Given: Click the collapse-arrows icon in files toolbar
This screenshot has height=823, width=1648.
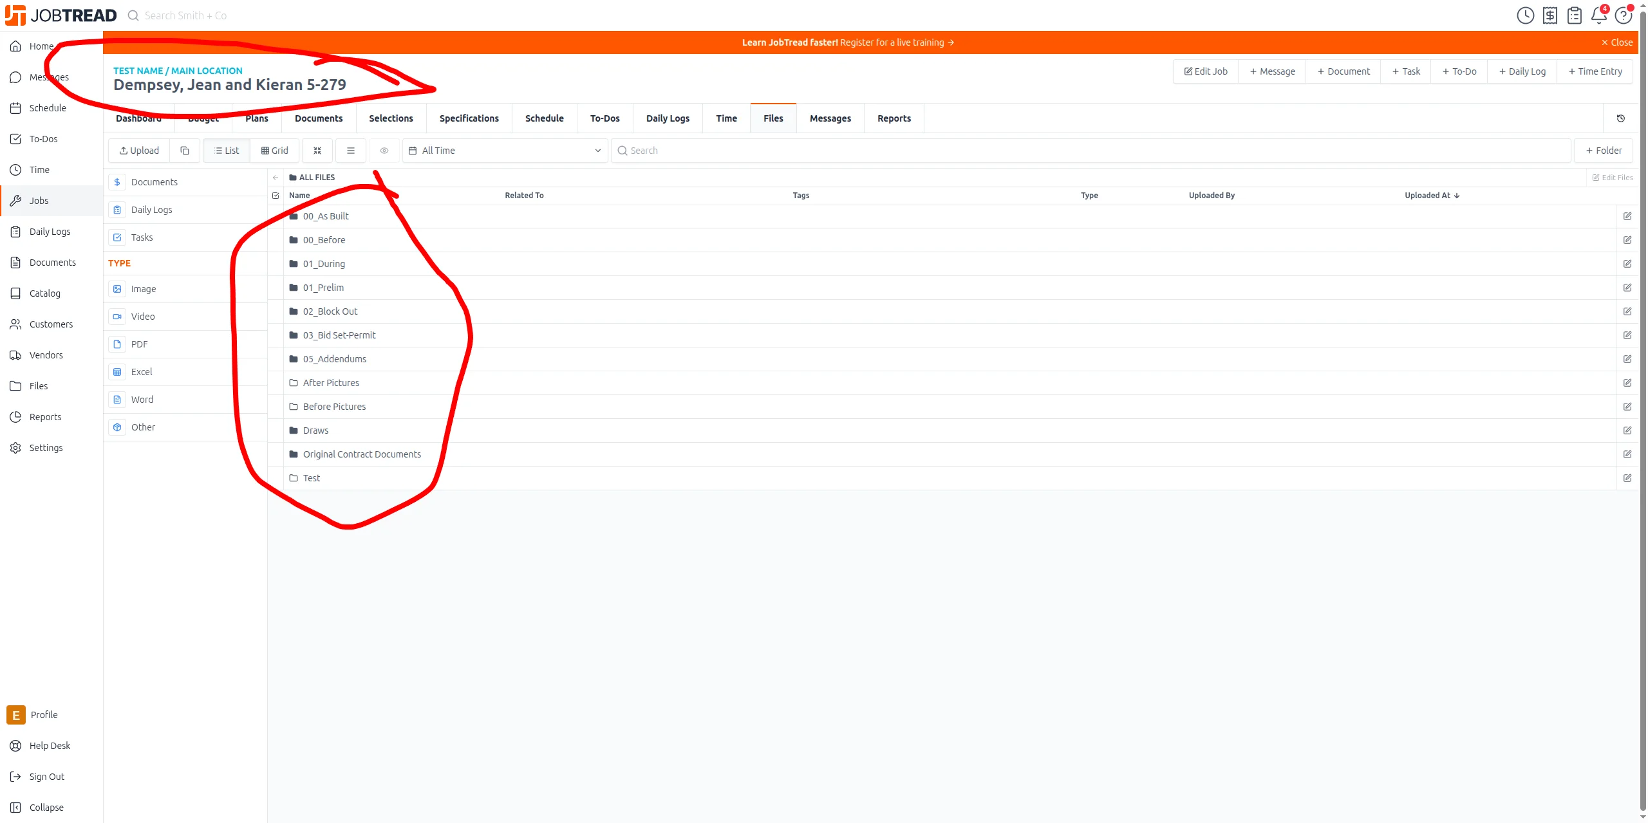Looking at the screenshot, I should tap(317, 151).
